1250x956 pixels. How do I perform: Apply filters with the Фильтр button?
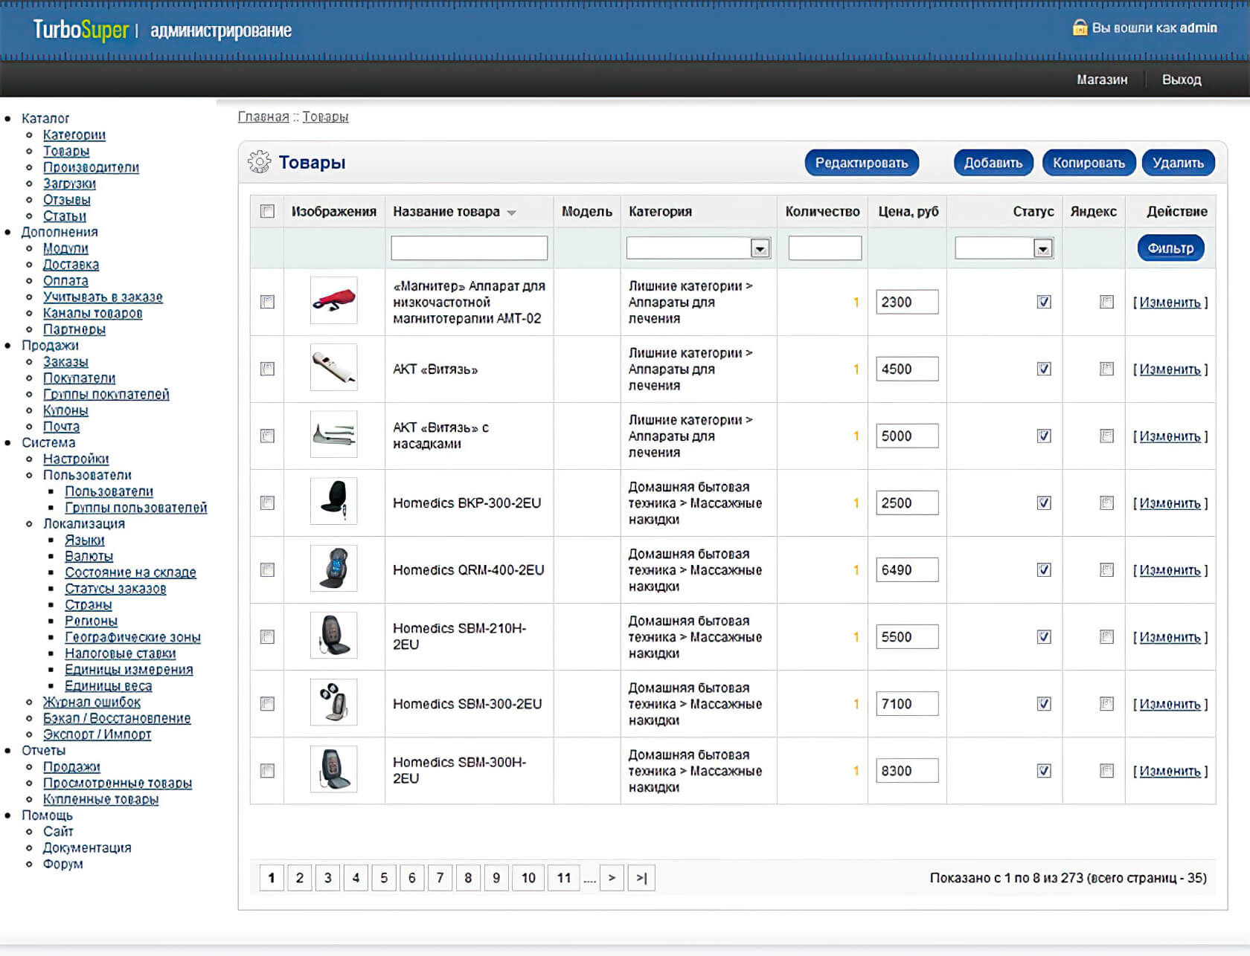click(1170, 248)
